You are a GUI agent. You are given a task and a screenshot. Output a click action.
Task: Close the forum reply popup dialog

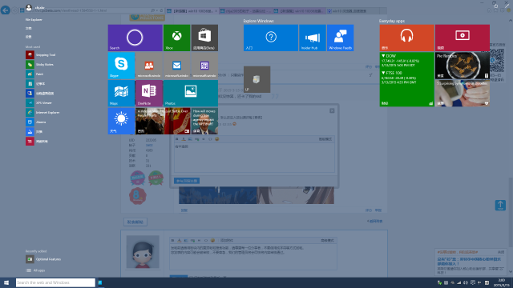[332, 111]
